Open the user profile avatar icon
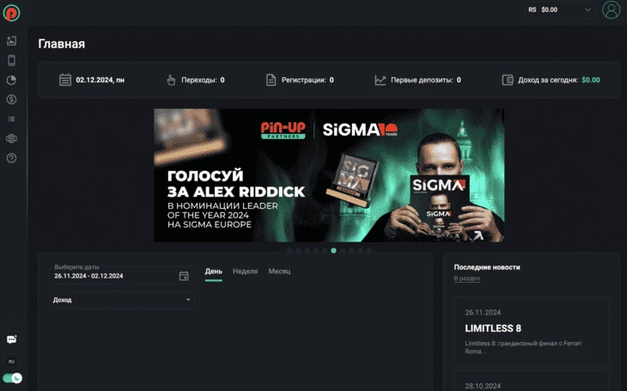Image resolution: width=627 pixels, height=391 pixels. (611, 10)
